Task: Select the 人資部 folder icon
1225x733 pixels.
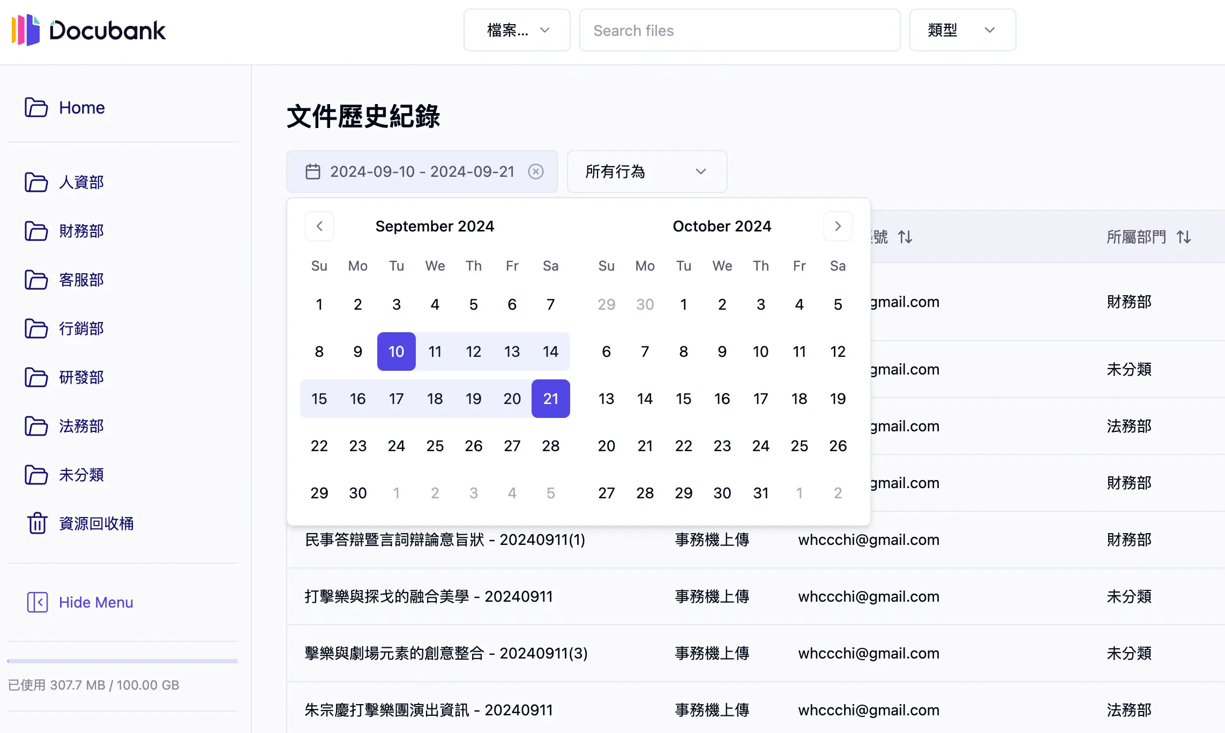Action: (36, 182)
